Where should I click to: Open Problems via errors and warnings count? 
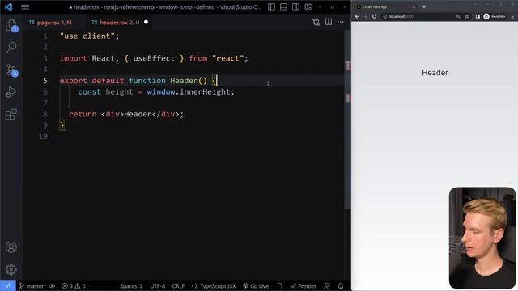click(x=74, y=286)
